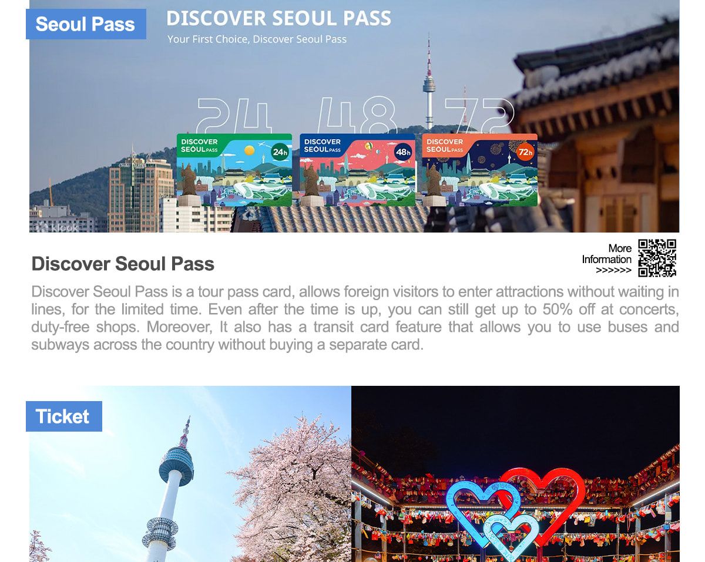
Task: Click the 48h circular badge on card
Action: point(402,153)
